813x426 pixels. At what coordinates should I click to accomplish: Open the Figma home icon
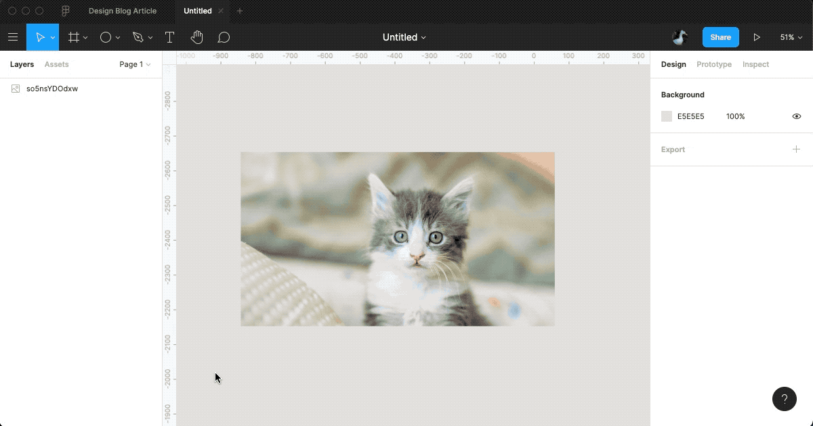pyautogui.click(x=66, y=11)
